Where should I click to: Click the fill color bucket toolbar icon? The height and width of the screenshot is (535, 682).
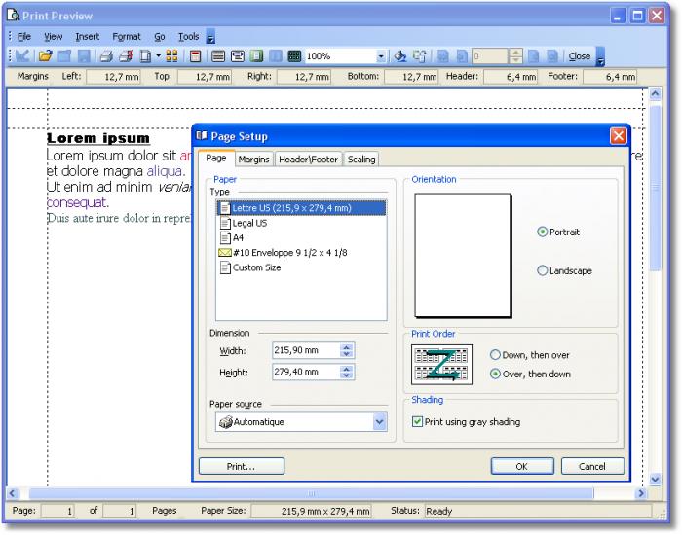tap(399, 56)
